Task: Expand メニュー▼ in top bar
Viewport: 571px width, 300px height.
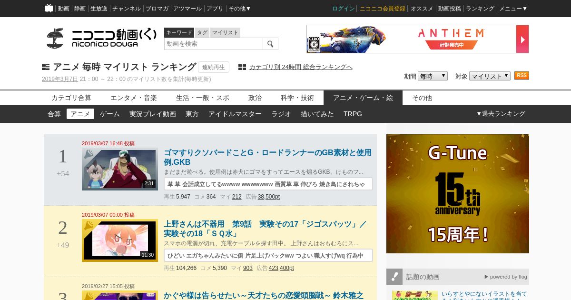Action: (513, 9)
